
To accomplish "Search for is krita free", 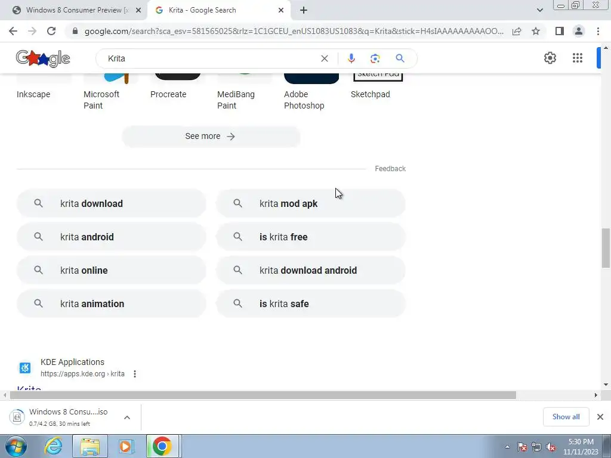I will click(310, 237).
